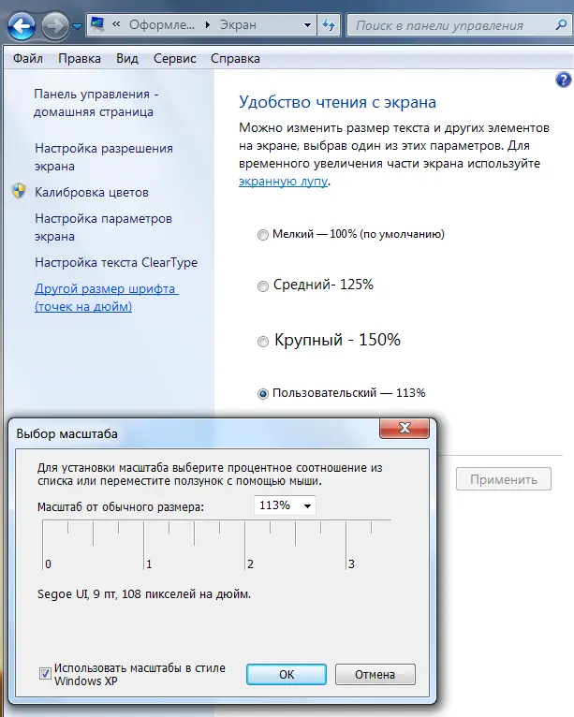Viewport: 574px width, 717px height.
Task: Close the Выбор масштаба dialog
Action: pyautogui.click(x=405, y=429)
